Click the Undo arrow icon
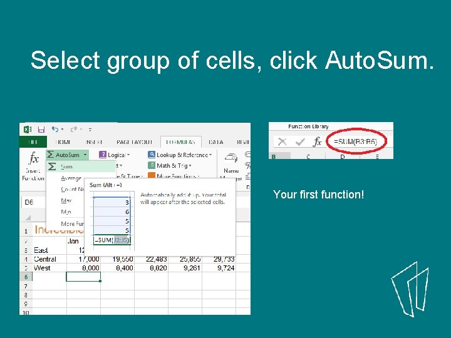This screenshot has width=451, height=338. pos(55,130)
